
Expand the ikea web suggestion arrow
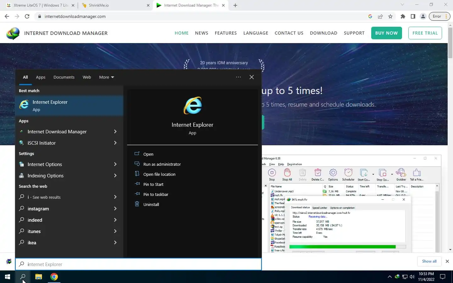[115, 242]
